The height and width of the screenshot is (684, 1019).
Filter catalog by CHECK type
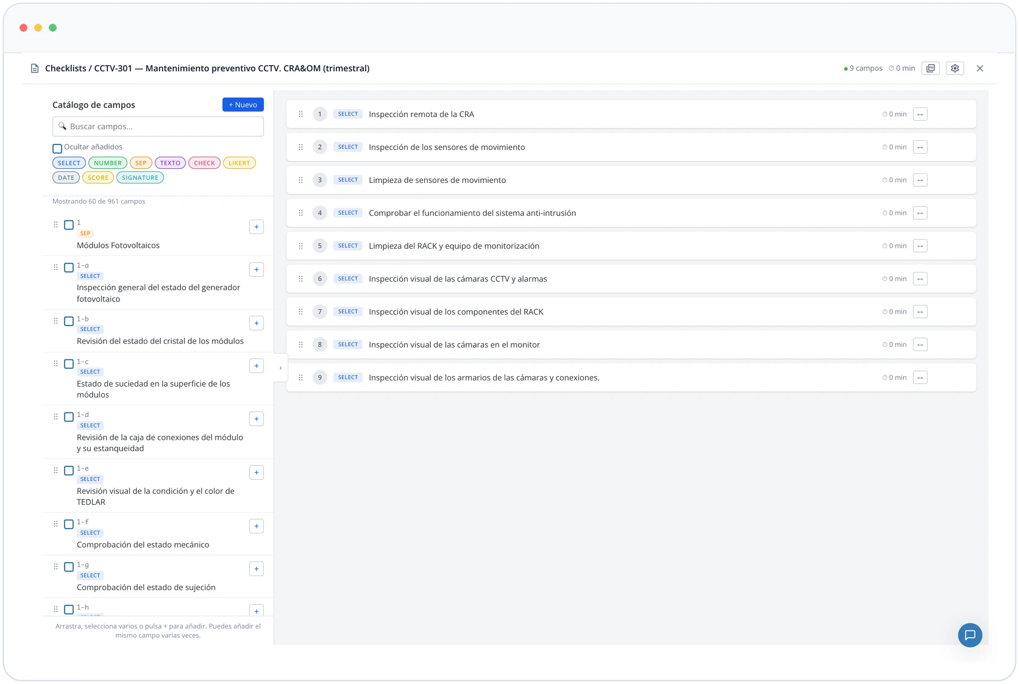point(204,163)
